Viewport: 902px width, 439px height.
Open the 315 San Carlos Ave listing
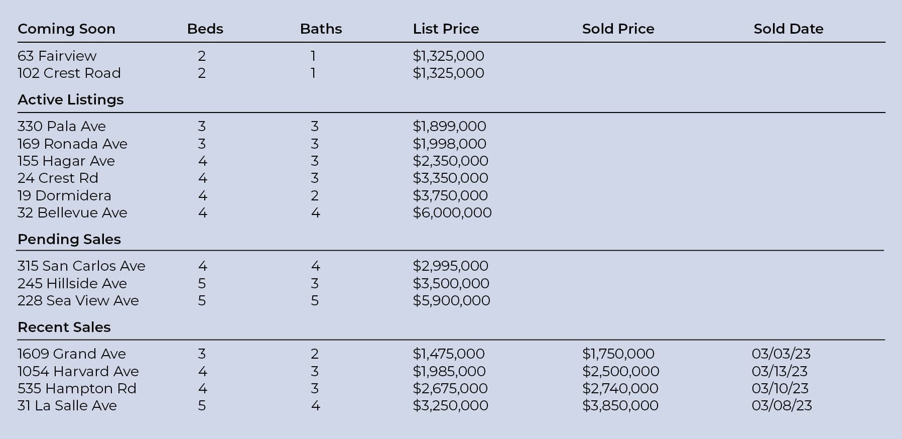[81, 266]
